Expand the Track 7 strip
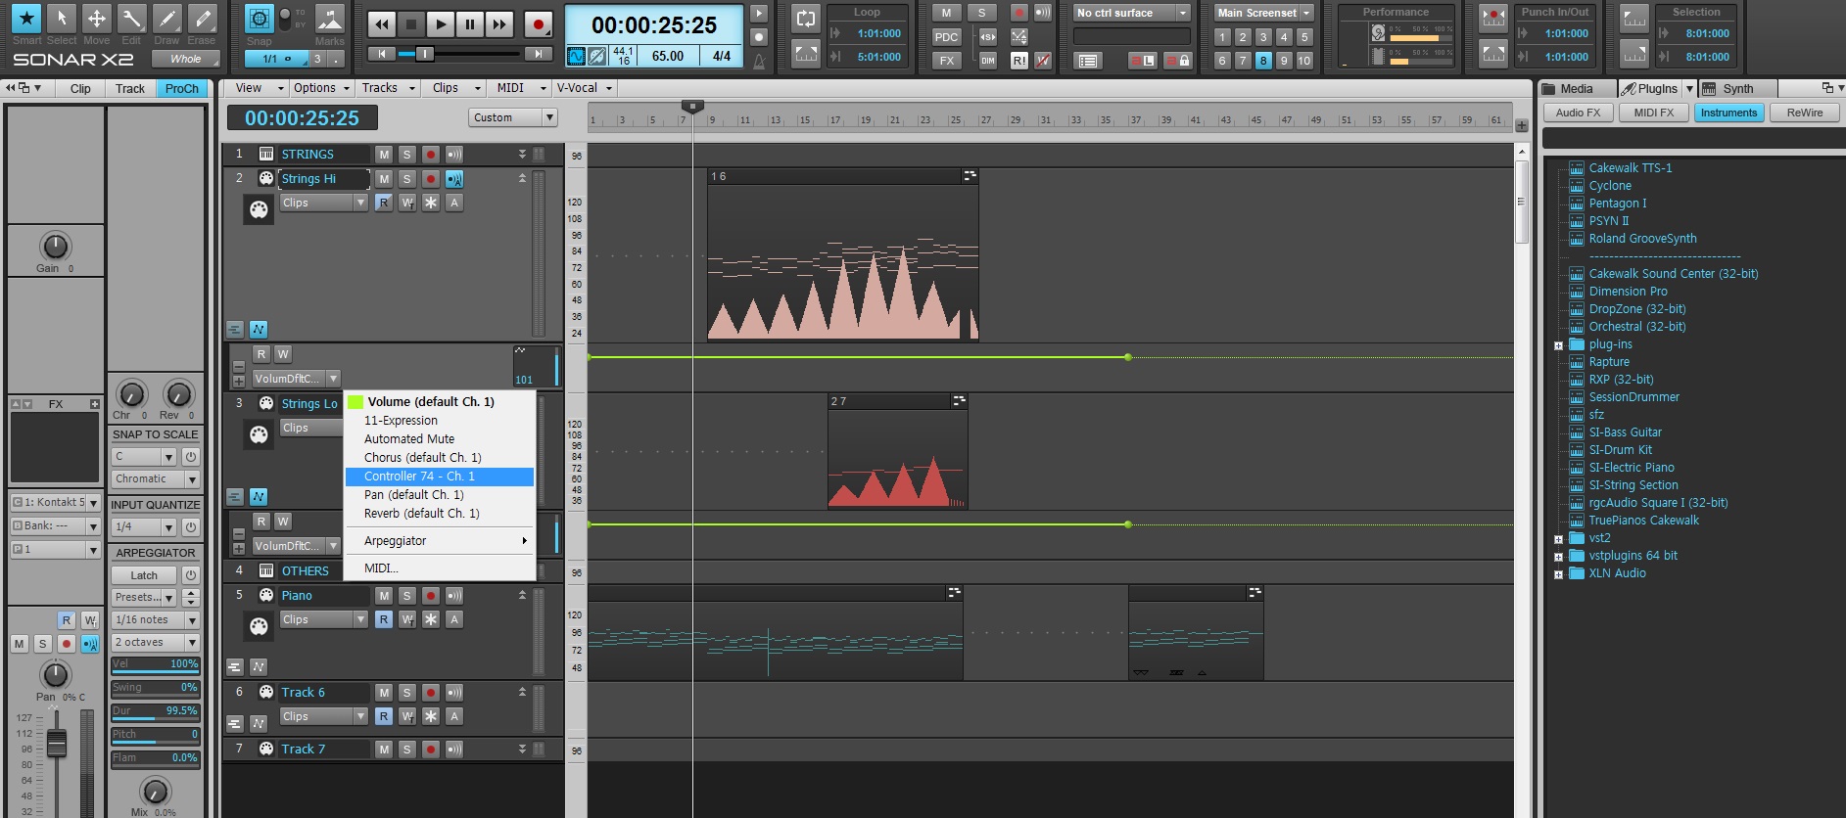 coord(522,750)
